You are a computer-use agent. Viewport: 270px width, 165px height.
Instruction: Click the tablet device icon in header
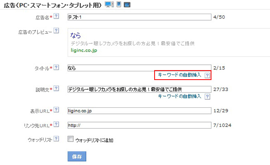[127, 5]
